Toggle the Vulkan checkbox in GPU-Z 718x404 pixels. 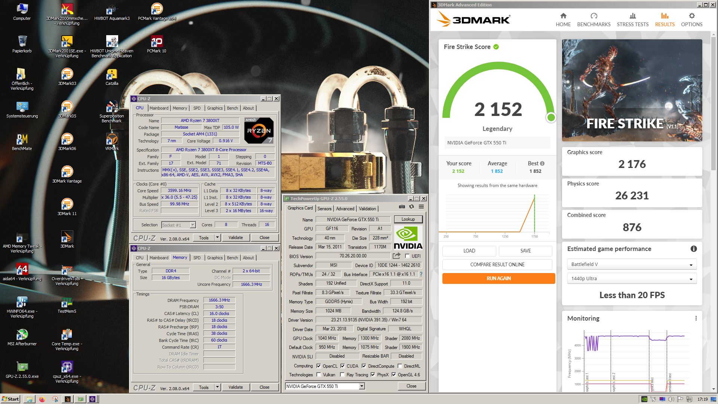(x=319, y=375)
